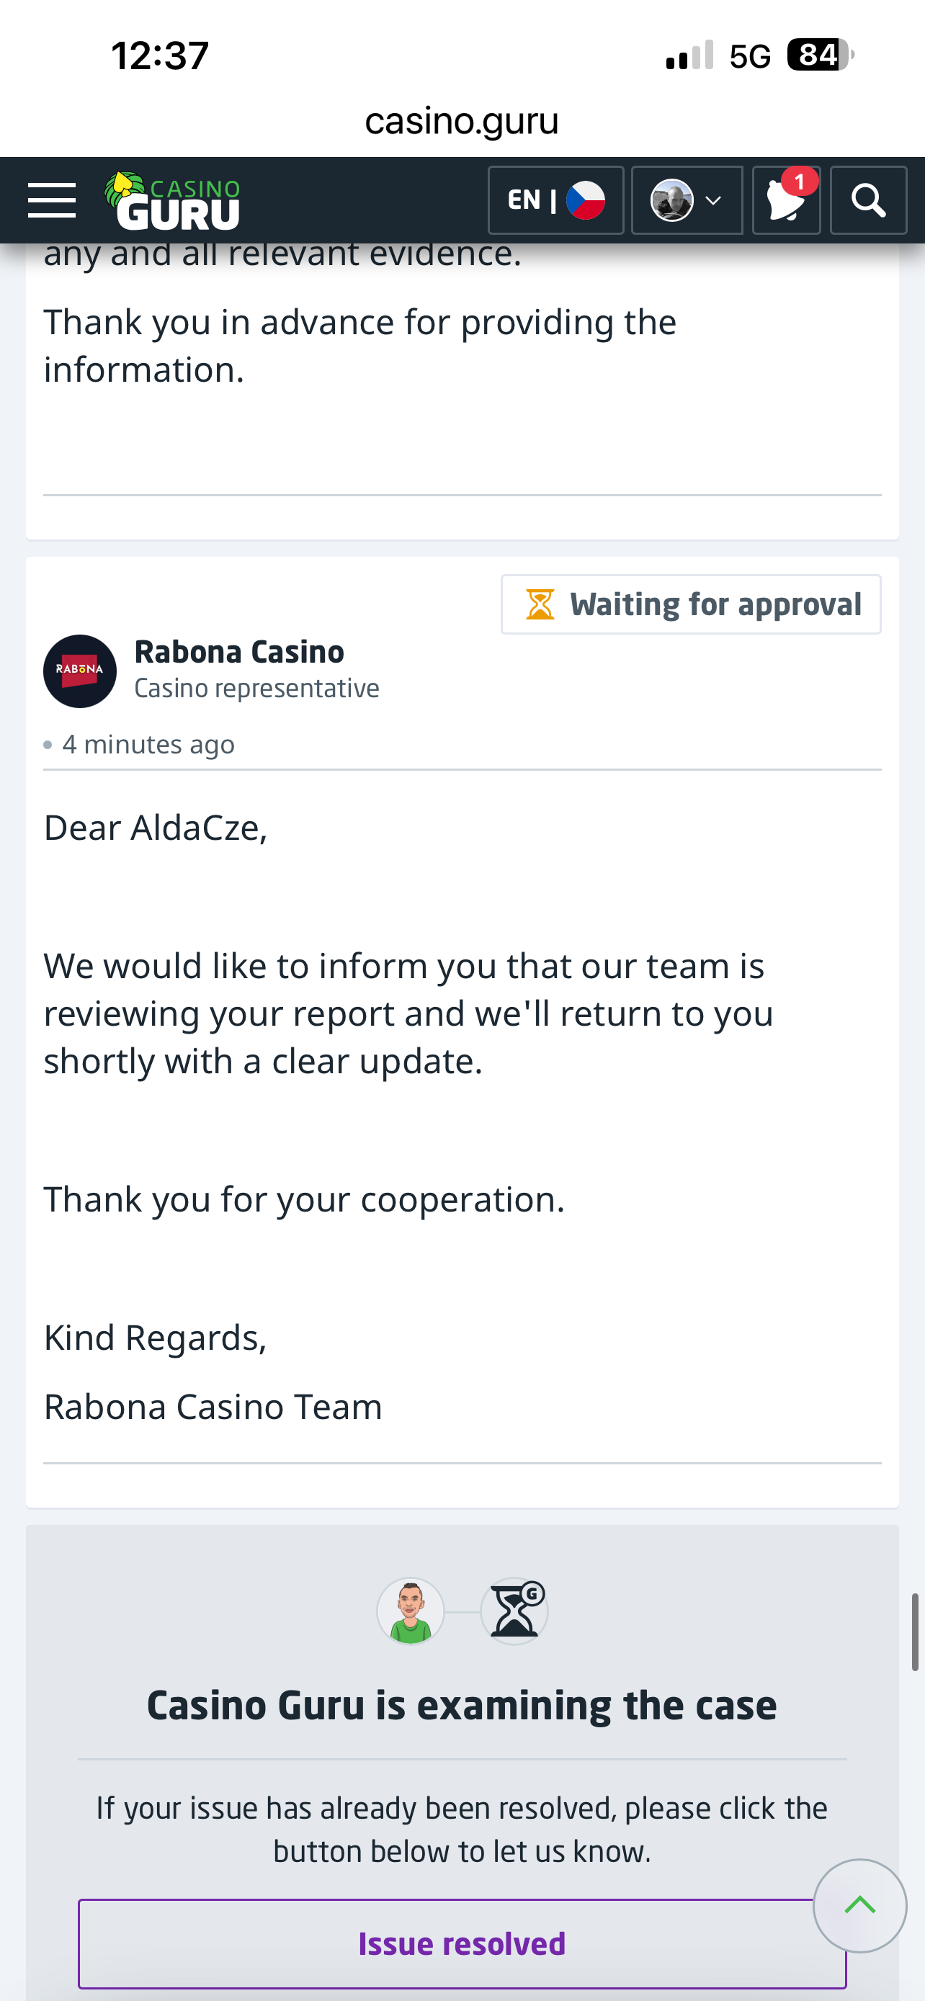Viewport: 925px width, 2001px height.
Task: Open EN language selector dropdown
Action: tap(555, 200)
